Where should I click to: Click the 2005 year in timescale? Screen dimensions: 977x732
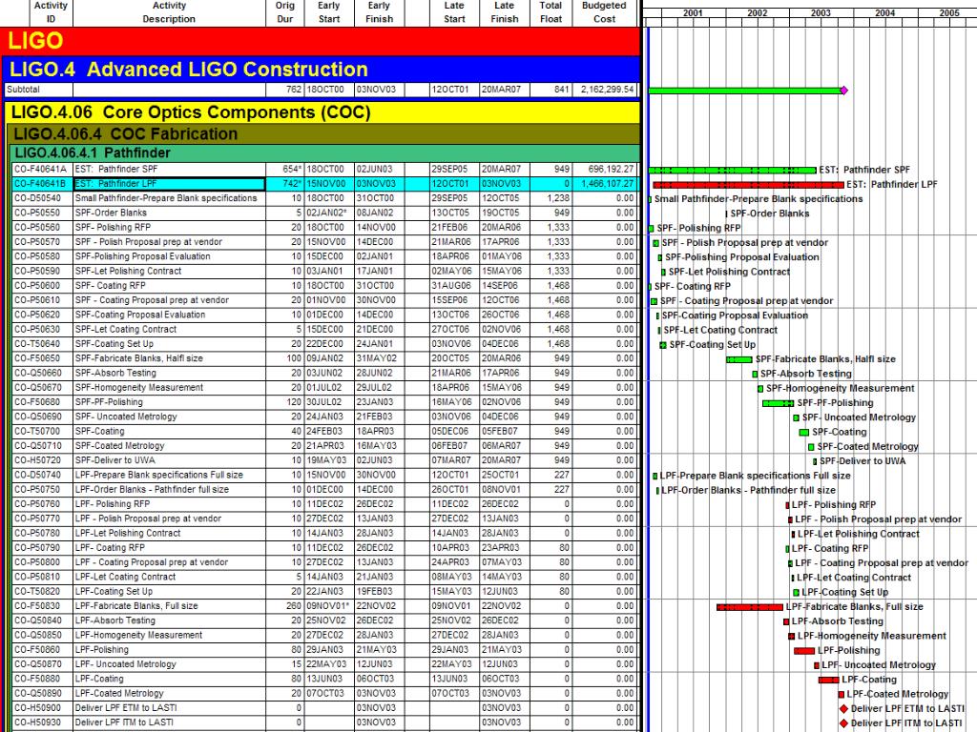tap(949, 13)
